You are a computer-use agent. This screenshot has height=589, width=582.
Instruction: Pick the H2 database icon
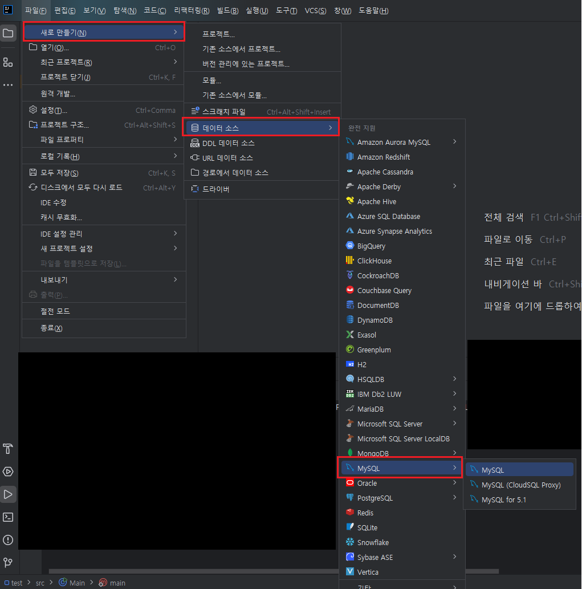click(350, 364)
